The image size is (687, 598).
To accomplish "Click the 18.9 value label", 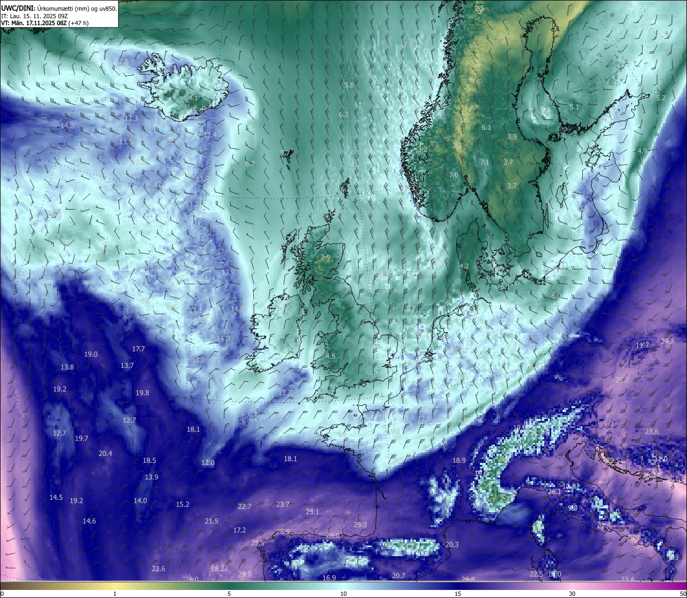I will tap(459, 461).
